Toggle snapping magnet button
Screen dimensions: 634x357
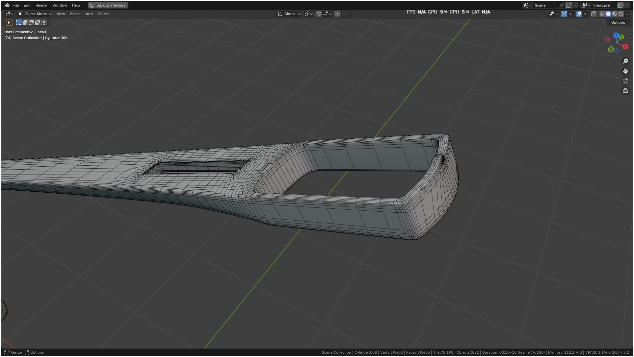[x=318, y=14]
